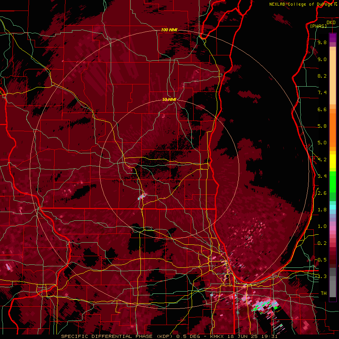This screenshot has width=339, height=339.
Task: Click the 3.4 legend value
Action: (322, 176)
